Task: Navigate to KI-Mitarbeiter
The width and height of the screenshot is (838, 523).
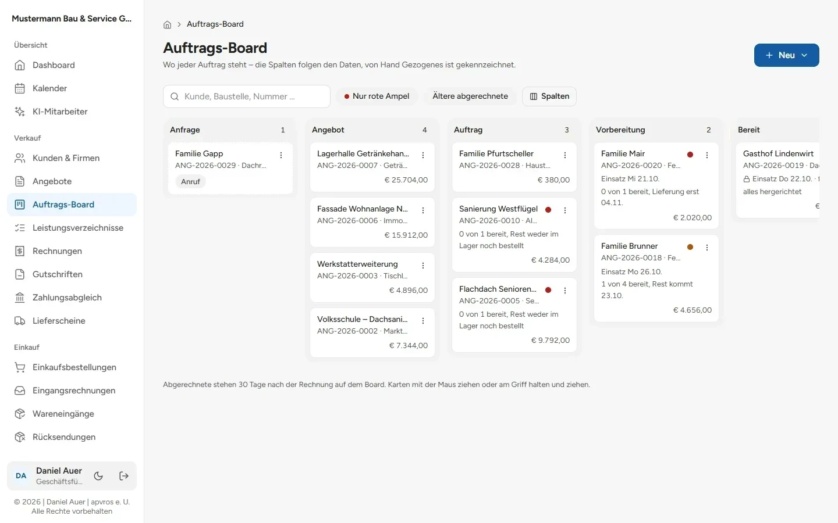Action: click(72, 112)
